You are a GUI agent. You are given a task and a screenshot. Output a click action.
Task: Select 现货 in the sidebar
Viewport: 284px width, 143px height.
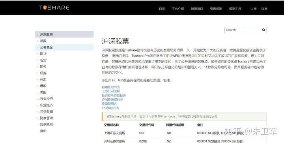(x=43, y=60)
